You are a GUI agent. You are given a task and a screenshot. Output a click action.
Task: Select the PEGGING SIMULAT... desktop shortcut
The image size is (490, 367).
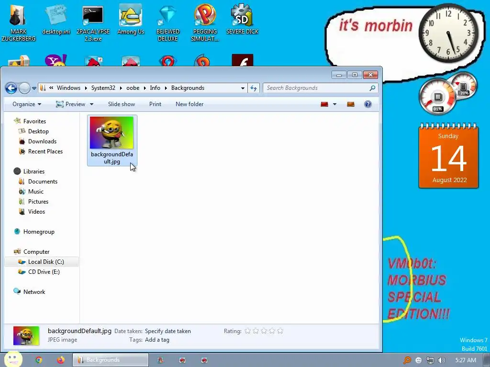205,23
